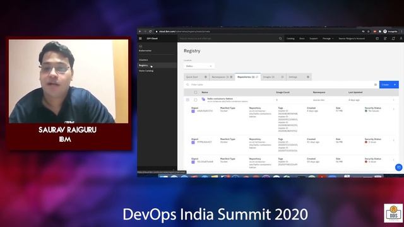Click the No Issues security status indicator
Image resolution: width=404 pixels, height=227 pixels.
tap(372, 111)
